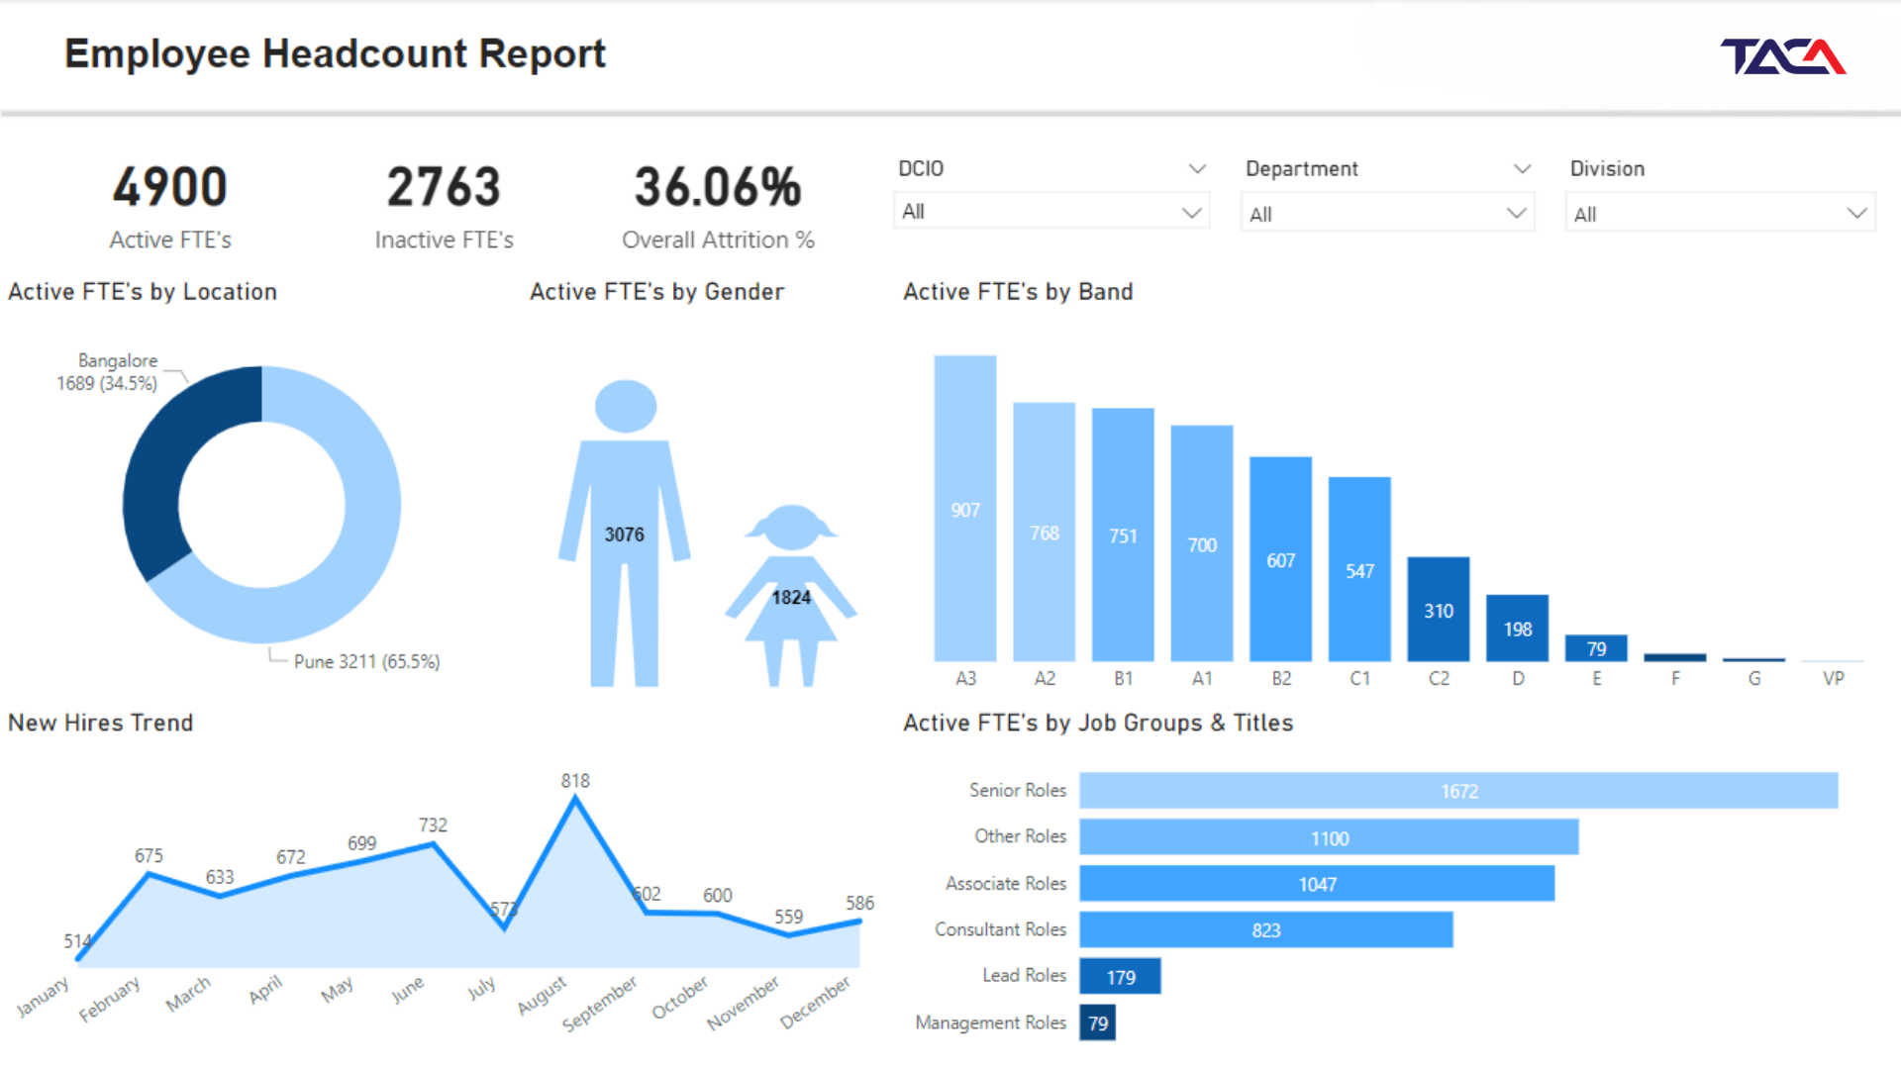Click the E band bar with 79
This screenshot has width=1901, height=1069.
[1596, 647]
